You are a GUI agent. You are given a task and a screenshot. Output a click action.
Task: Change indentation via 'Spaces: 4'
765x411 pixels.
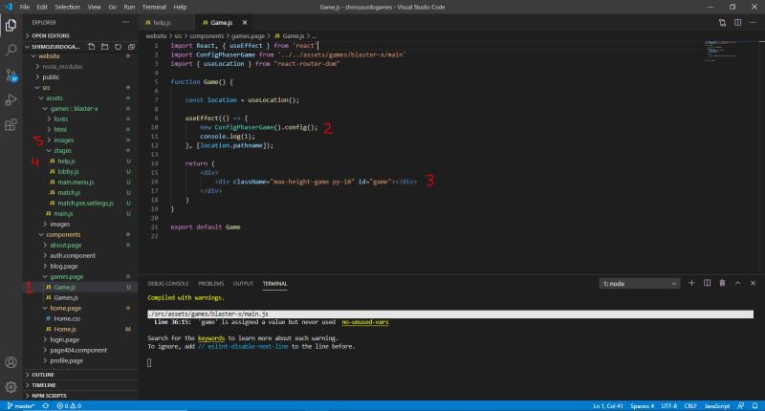(642, 405)
